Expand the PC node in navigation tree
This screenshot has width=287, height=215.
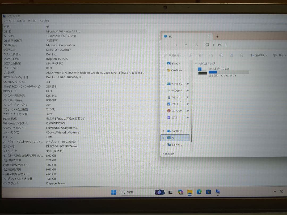[164, 138]
